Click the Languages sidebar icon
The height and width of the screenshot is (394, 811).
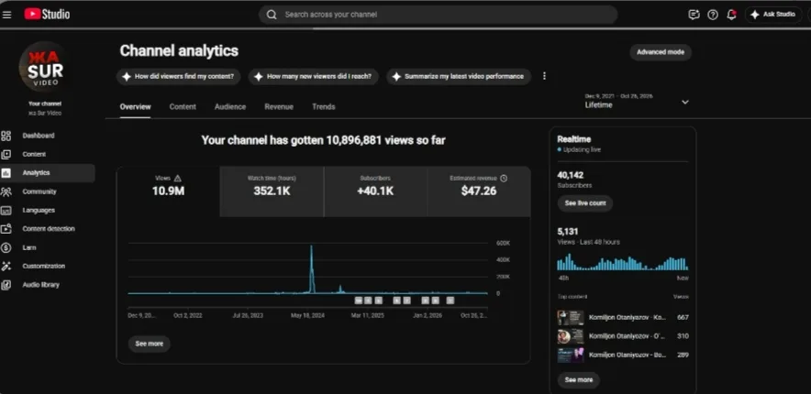(x=6, y=210)
